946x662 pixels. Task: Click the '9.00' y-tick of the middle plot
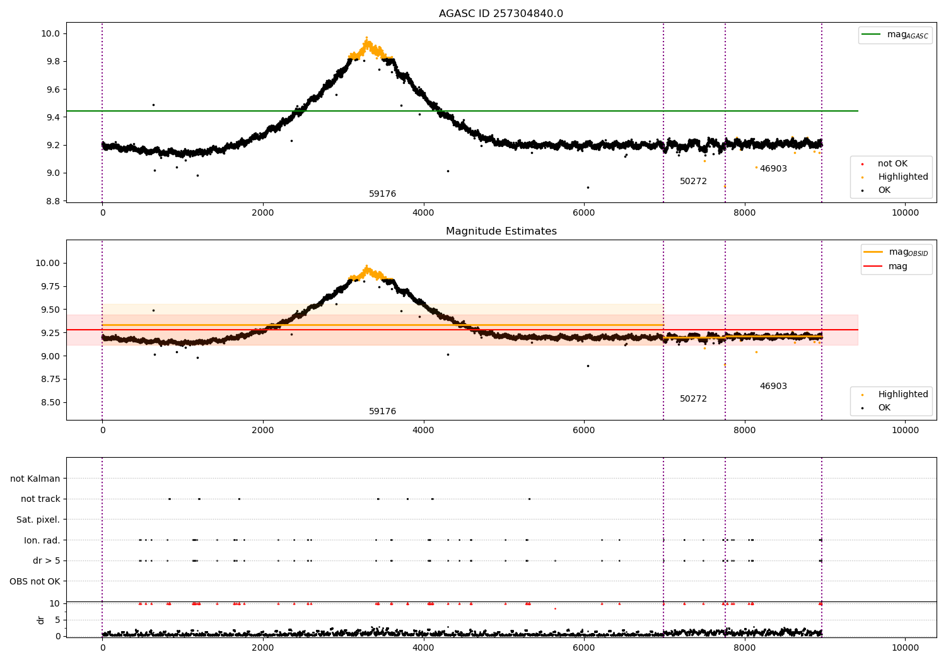pyautogui.click(x=50, y=356)
